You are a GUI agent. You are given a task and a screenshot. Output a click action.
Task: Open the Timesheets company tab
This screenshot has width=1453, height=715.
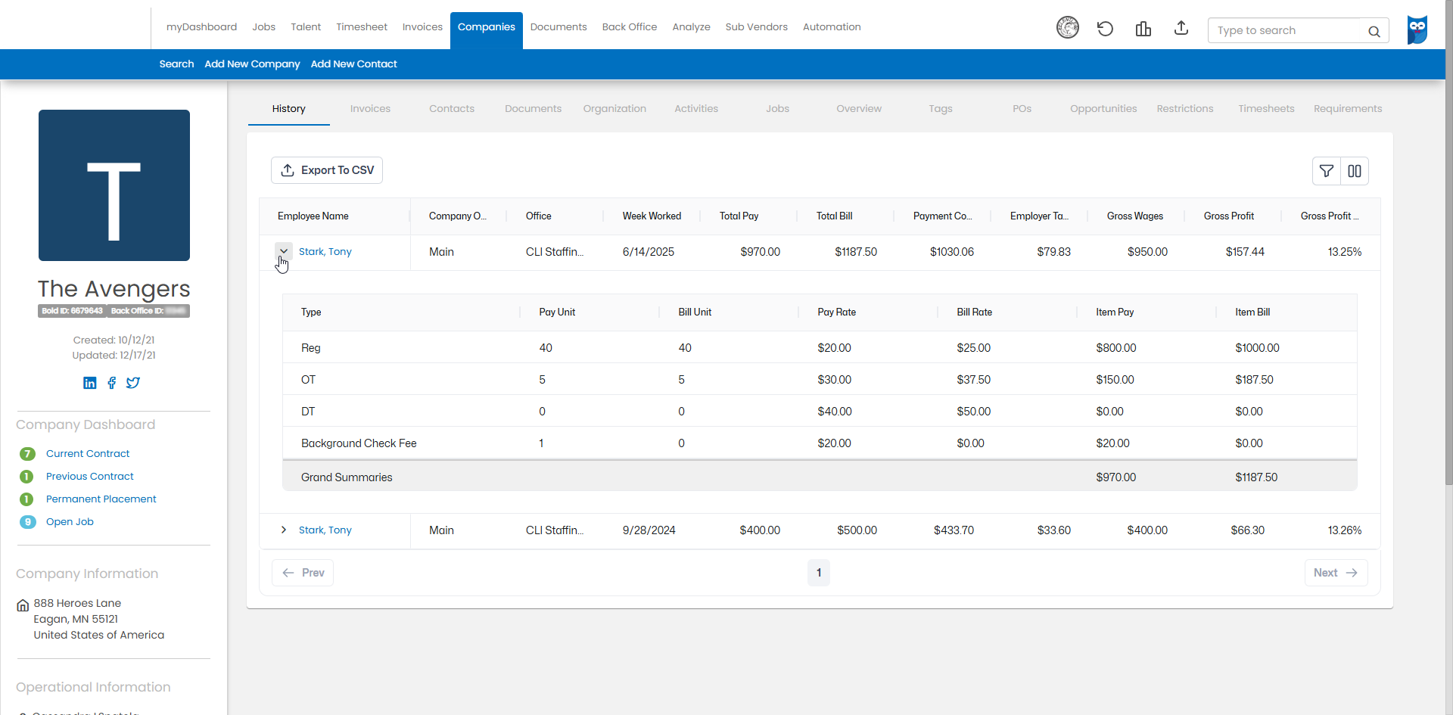(1266, 109)
